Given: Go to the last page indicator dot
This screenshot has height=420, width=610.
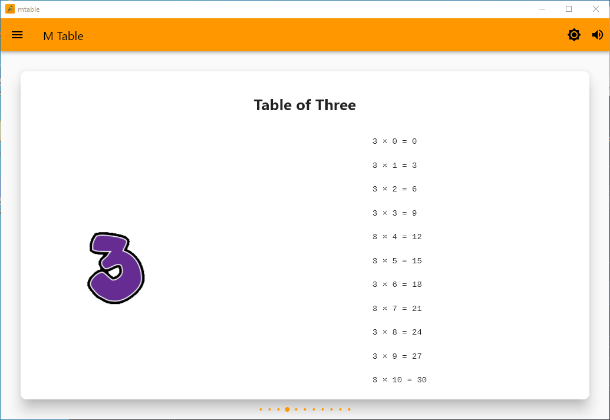Looking at the screenshot, I should 349,409.
